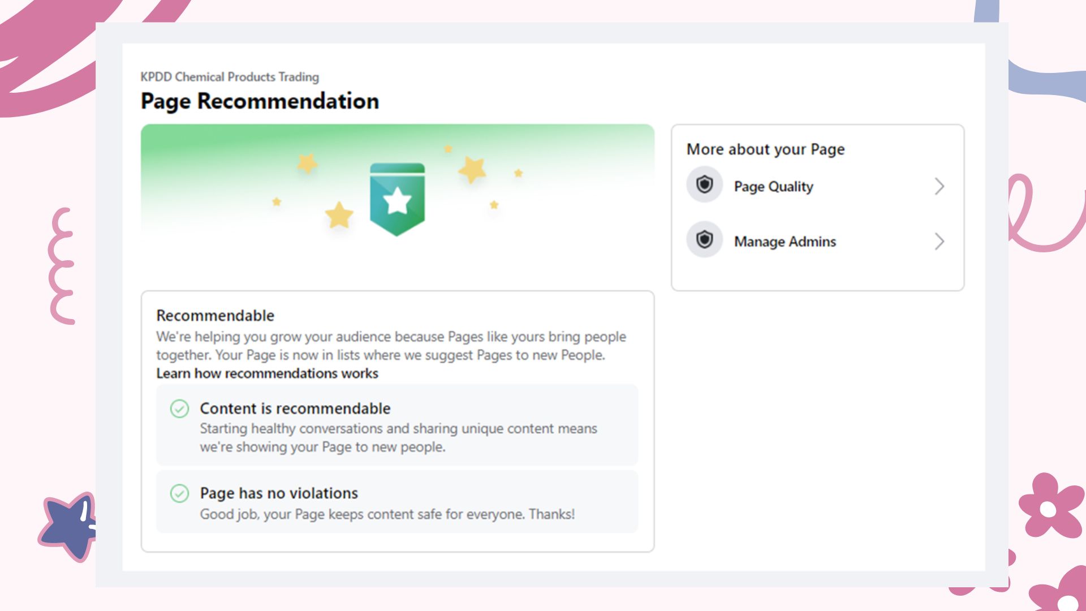Expand Page Quality using its chevron arrow

[939, 186]
